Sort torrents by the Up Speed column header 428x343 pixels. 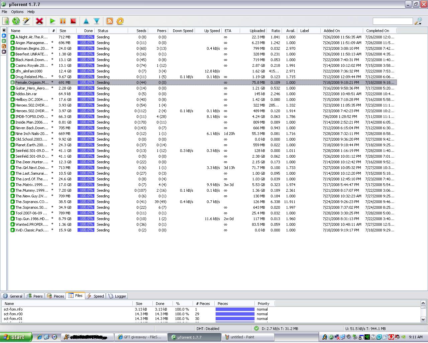(208, 31)
